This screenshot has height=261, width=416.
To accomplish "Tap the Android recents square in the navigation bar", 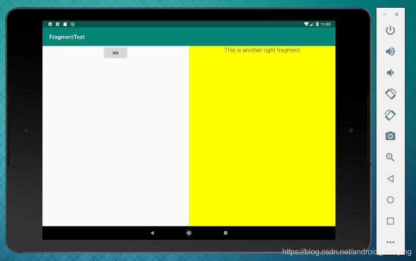I will (x=225, y=233).
